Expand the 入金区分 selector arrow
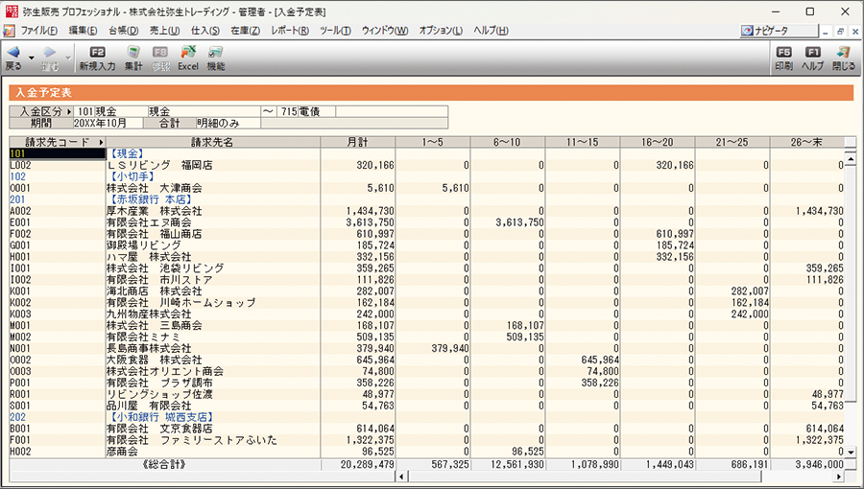 69,111
